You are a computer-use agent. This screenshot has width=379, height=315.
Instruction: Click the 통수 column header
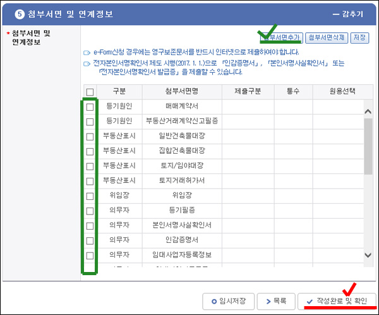(293, 91)
